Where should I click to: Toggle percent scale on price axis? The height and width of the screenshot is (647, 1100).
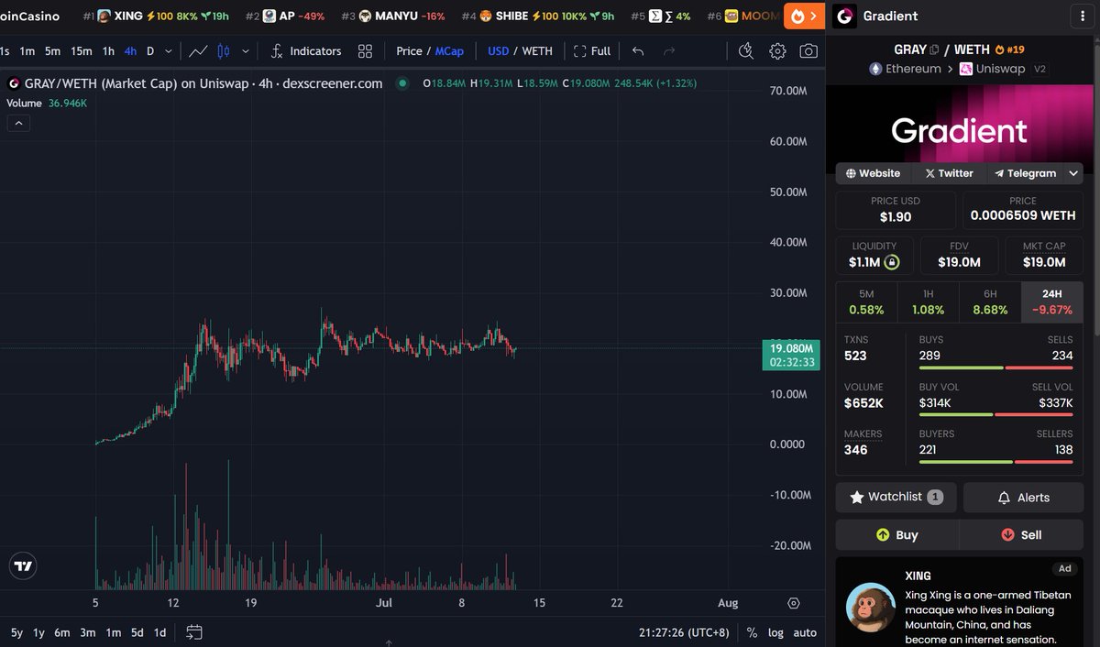[x=752, y=632]
